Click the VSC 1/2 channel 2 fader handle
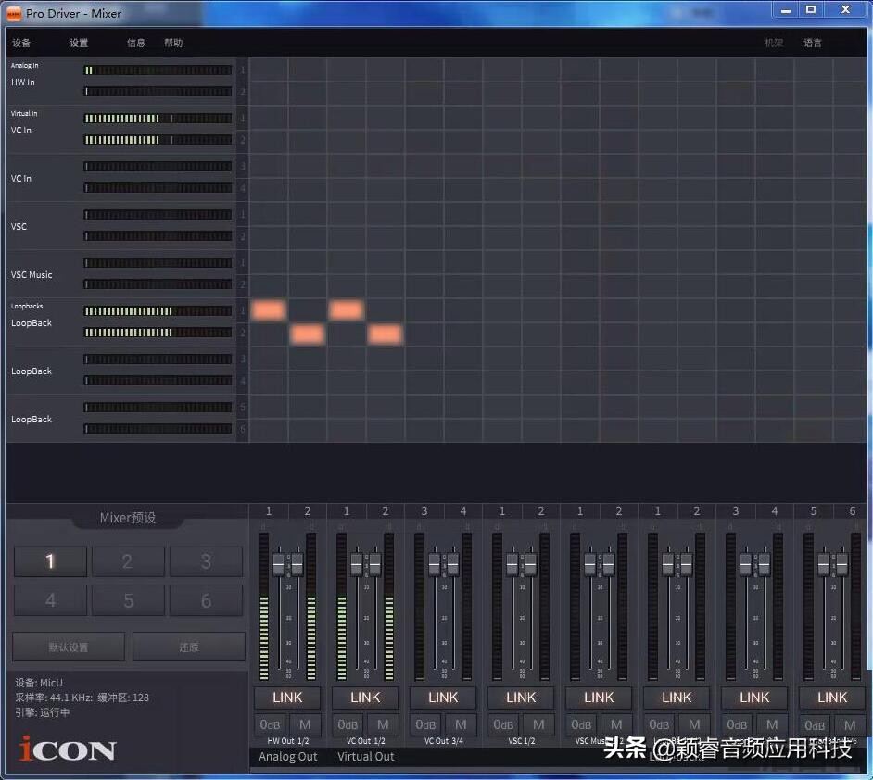This screenshot has height=780, width=873. 531,565
